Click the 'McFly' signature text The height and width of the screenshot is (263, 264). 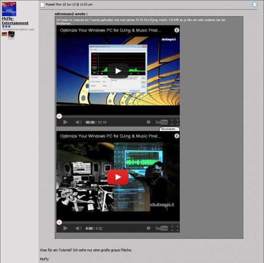point(44,259)
